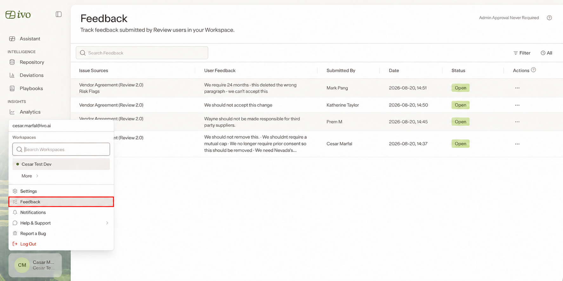The image size is (563, 281).
Task: Click the 'Mark Pang' submitter cell
Action: [337, 88]
